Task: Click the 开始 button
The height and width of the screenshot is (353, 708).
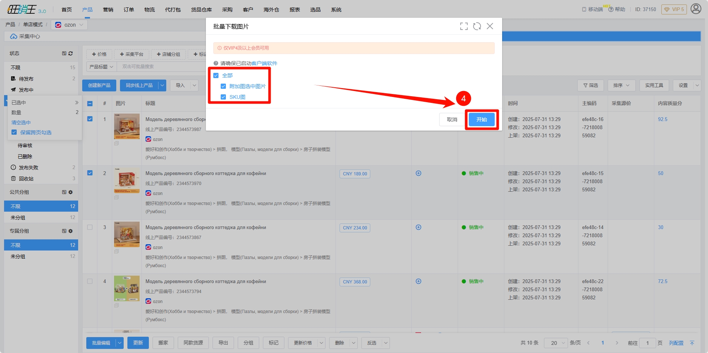Action: (481, 120)
